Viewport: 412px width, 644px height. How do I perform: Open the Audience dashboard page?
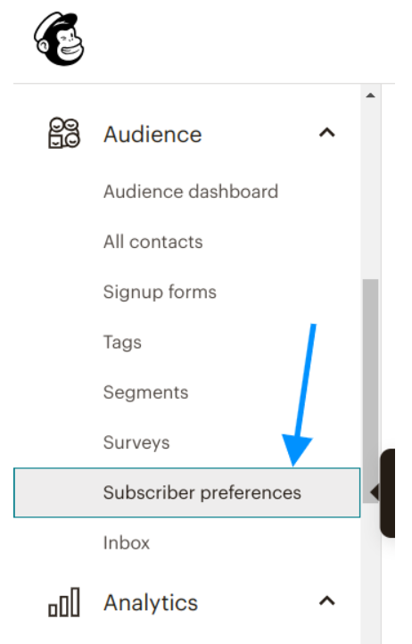tap(191, 192)
